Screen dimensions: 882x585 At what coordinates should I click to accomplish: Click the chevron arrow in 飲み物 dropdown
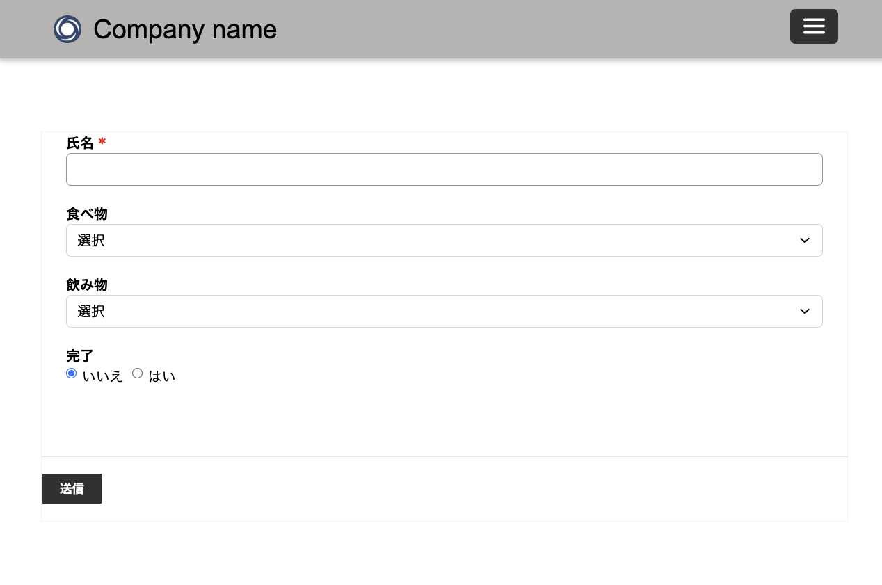pos(805,311)
